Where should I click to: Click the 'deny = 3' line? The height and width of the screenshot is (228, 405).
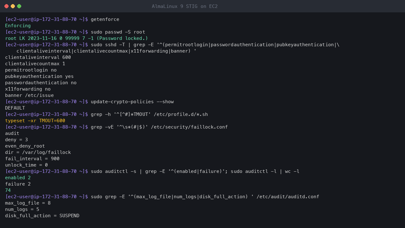(16, 140)
